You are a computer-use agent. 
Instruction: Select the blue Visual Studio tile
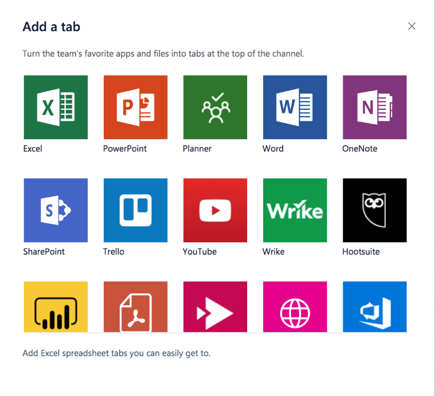tap(375, 307)
